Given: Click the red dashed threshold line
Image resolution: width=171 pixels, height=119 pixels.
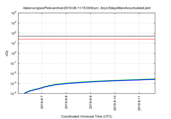Looking at the screenshot, I should (x=87, y=39).
